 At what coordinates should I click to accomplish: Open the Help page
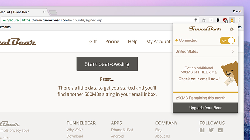click(x=132, y=42)
